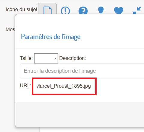Pick the question mark topic icon
Screen dimensions: 144x132
point(83,10)
